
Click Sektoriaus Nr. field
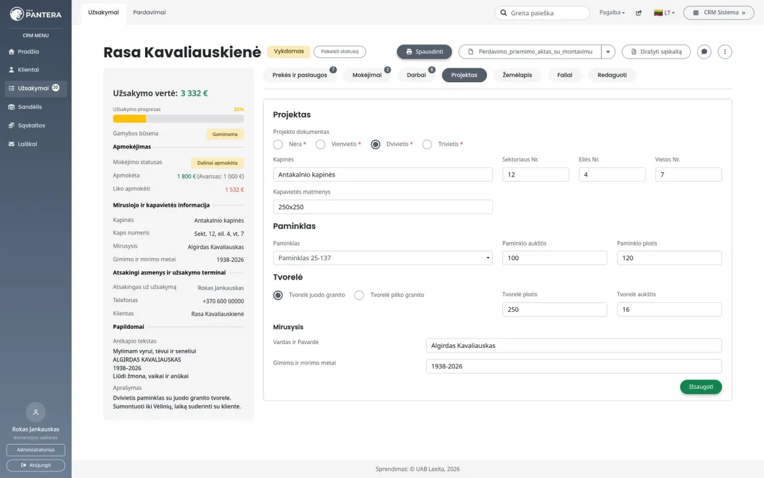pyautogui.click(x=535, y=175)
